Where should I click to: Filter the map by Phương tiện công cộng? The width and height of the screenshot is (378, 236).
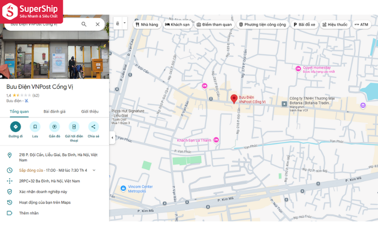coord(263,25)
